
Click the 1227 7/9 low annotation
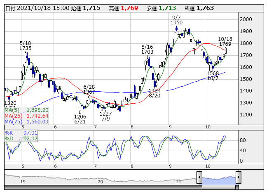click(x=106, y=116)
